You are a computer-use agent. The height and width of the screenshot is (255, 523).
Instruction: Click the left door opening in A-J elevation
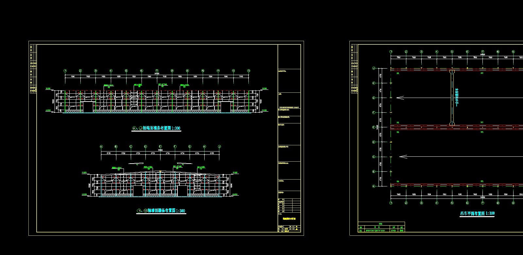click(88, 107)
